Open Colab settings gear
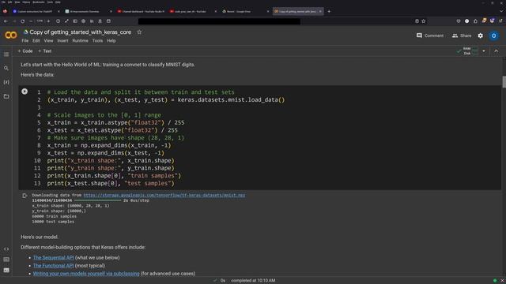The height and width of the screenshot is (284, 506). click(x=481, y=35)
